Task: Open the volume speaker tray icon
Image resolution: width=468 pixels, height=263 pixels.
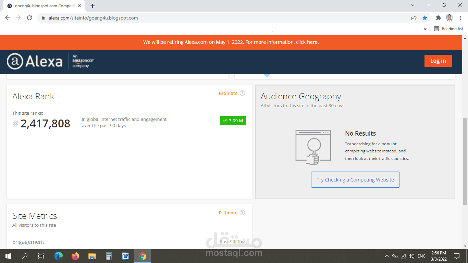Action: (x=411, y=256)
